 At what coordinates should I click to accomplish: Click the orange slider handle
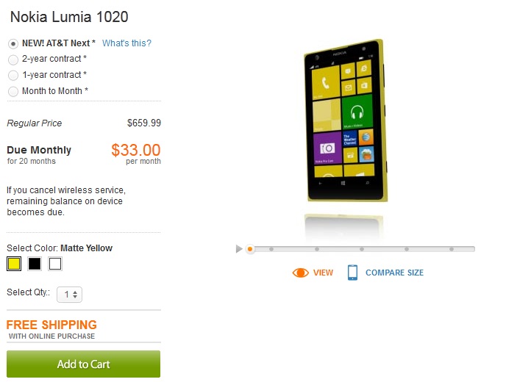tap(250, 249)
